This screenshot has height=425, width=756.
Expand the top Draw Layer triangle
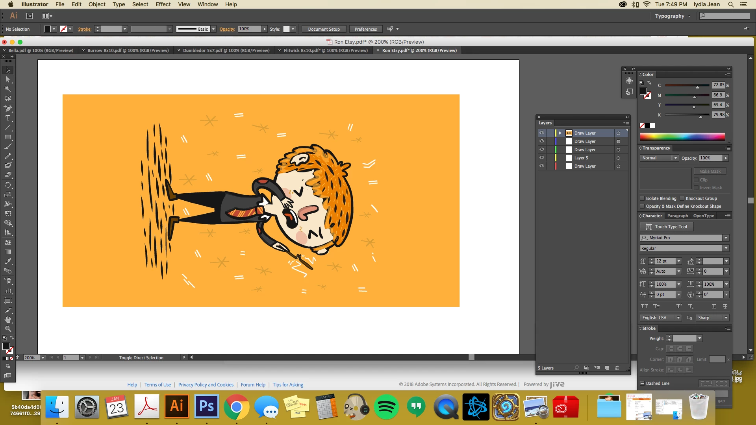click(560, 133)
